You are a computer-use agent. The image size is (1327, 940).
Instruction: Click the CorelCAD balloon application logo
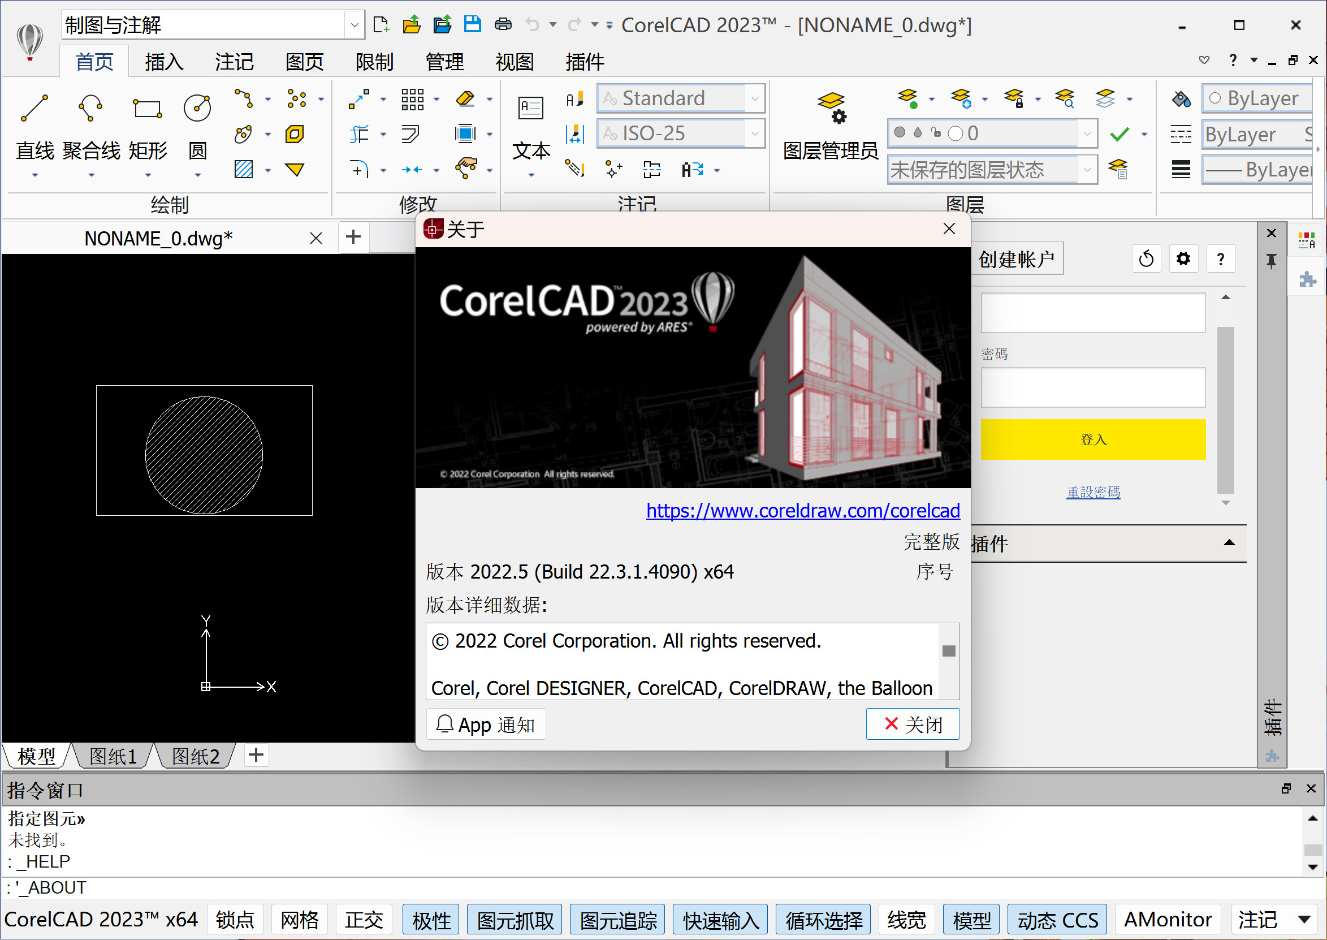pos(29,42)
